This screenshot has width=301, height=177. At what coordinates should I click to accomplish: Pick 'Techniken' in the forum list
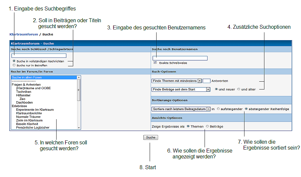24,92
